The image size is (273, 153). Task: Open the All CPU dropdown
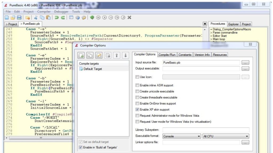coord(247,136)
